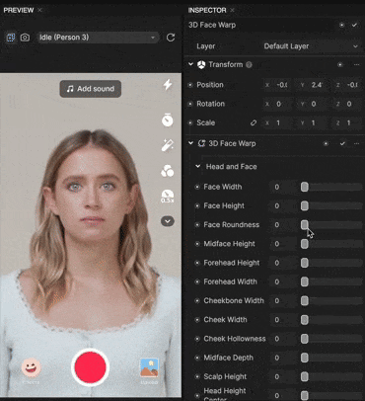This screenshot has height=401, width=365.
Task: Click the Forehead Width value field
Action: click(283, 281)
